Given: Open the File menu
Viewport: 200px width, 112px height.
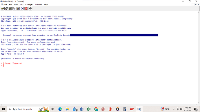Looking at the screenshot, I should (x=6, y=4).
